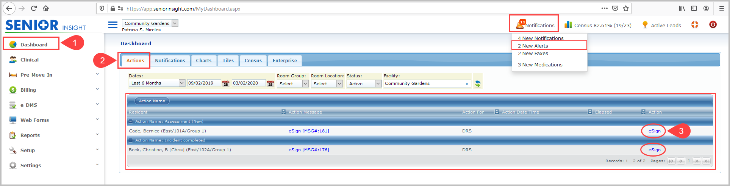
Task: Switch to the Tiles tab
Action: 228,60
